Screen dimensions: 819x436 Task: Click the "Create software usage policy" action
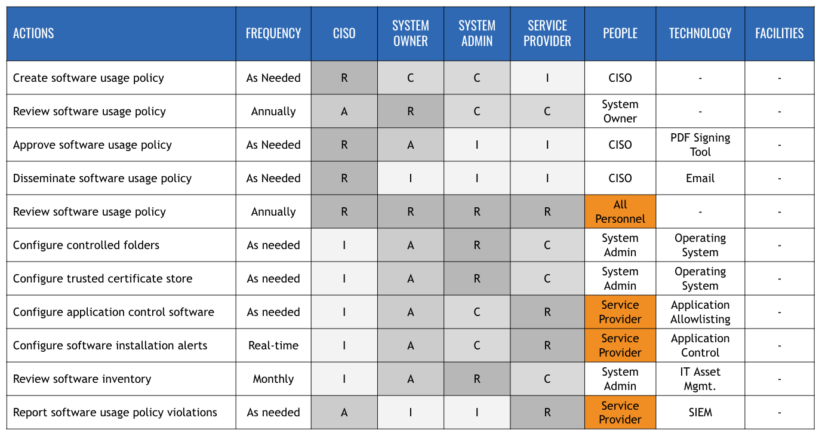[x=88, y=78]
